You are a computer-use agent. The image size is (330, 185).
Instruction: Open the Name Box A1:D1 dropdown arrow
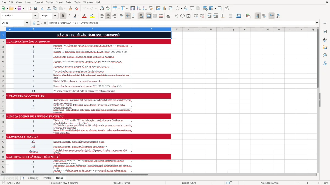click(x=27, y=23)
